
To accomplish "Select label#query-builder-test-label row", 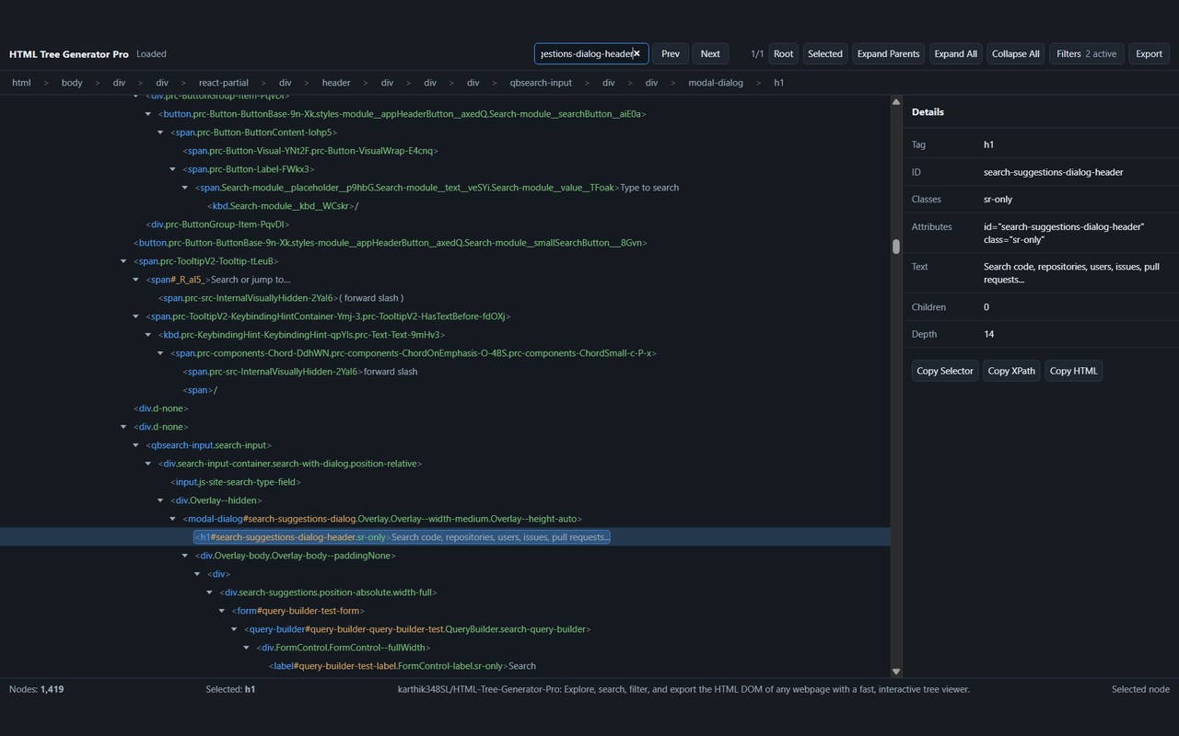I will [x=403, y=666].
